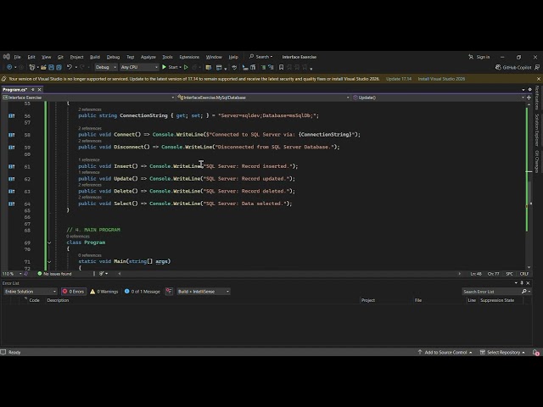Viewport: 543px width, 407px height.
Task: Click the notifications icon in status bar corner
Action: click(x=536, y=353)
